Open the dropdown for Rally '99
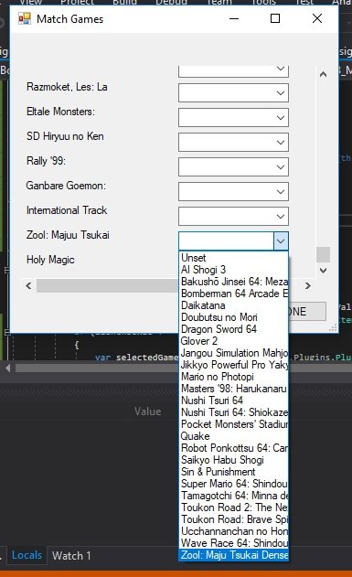Image resolution: width=352 pixels, height=577 pixels. coord(233,167)
